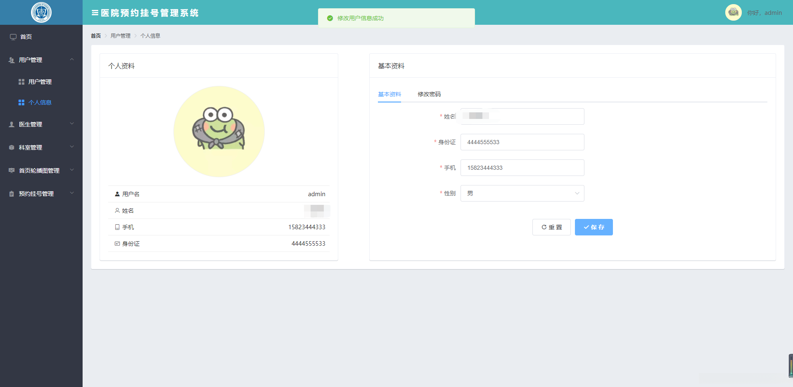Focus the 身份证 input field

[522, 142]
